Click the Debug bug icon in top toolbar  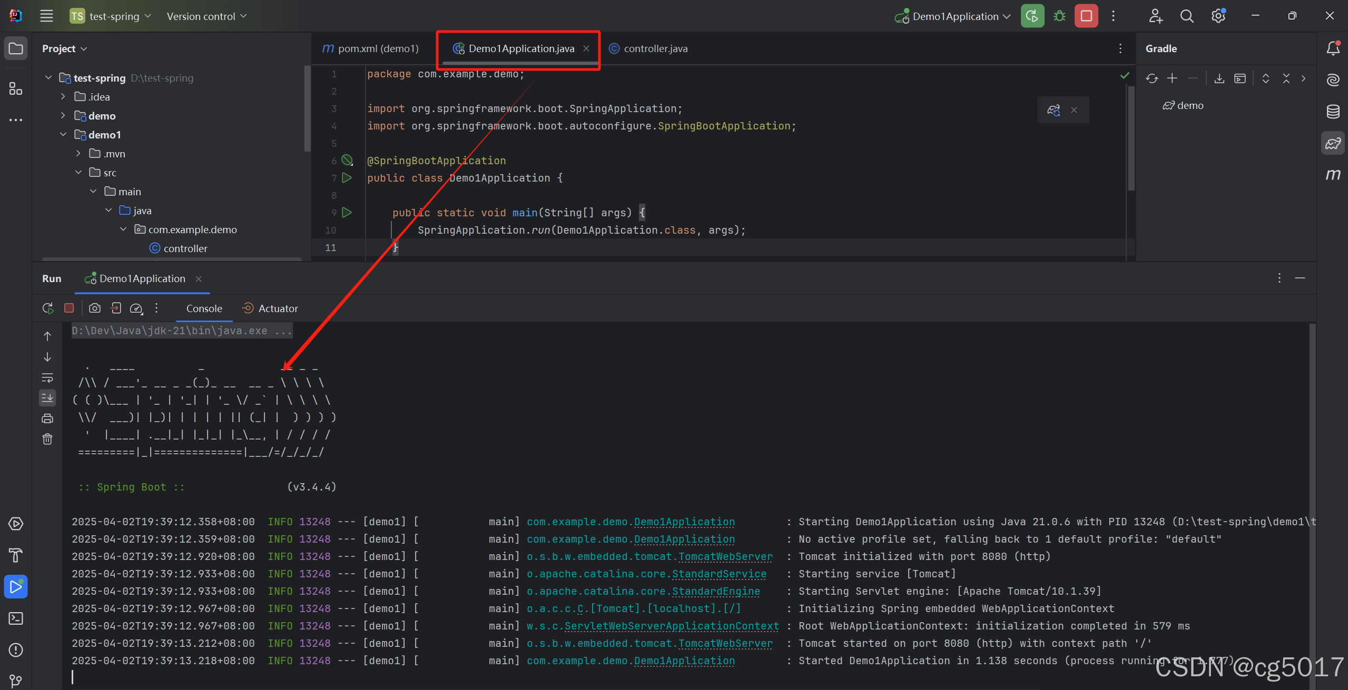[x=1059, y=16]
